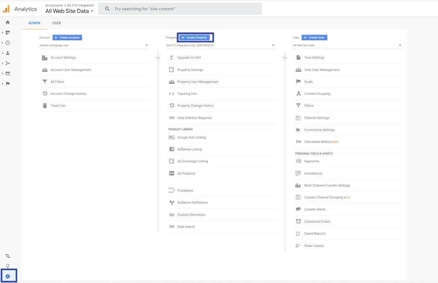Click the Content Grouping figure icon

click(x=298, y=93)
